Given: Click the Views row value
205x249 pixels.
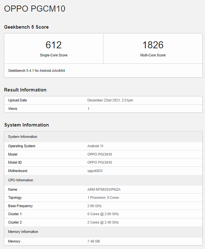Looking at the screenshot, I should [x=88, y=109].
